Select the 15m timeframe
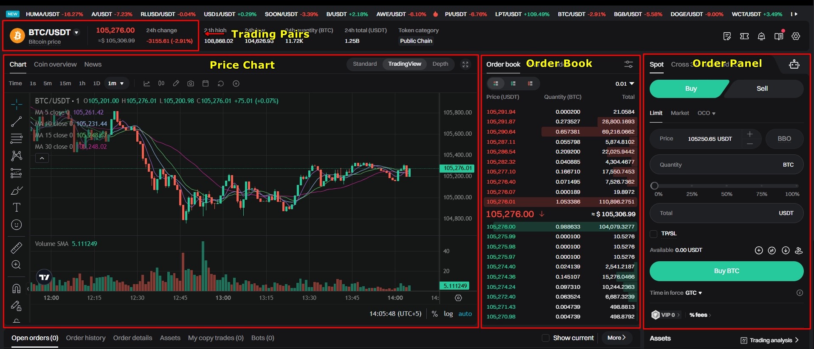 point(65,84)
